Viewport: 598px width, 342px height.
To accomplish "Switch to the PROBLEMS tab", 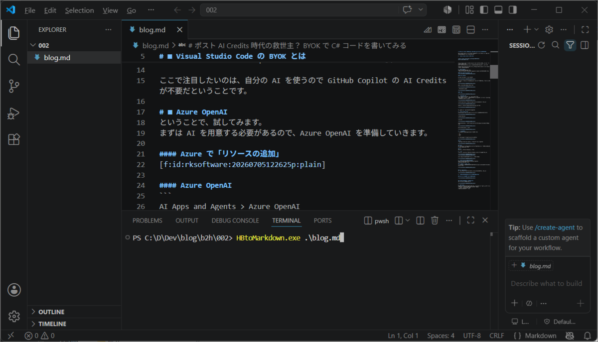I will 148,221.
